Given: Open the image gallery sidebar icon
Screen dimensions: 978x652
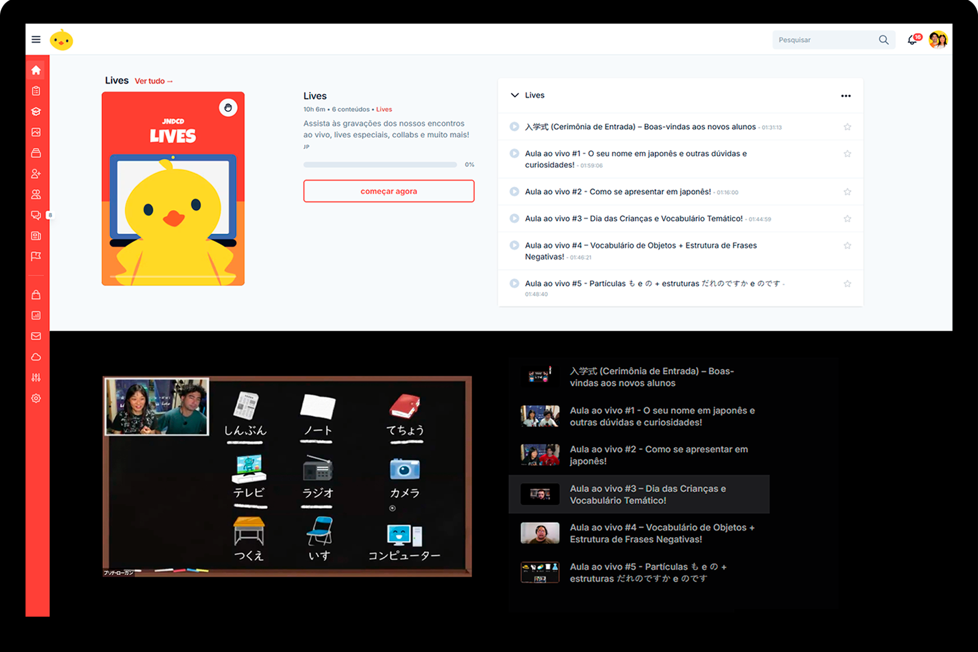Looking at the screenshot, I should [36, 132].
